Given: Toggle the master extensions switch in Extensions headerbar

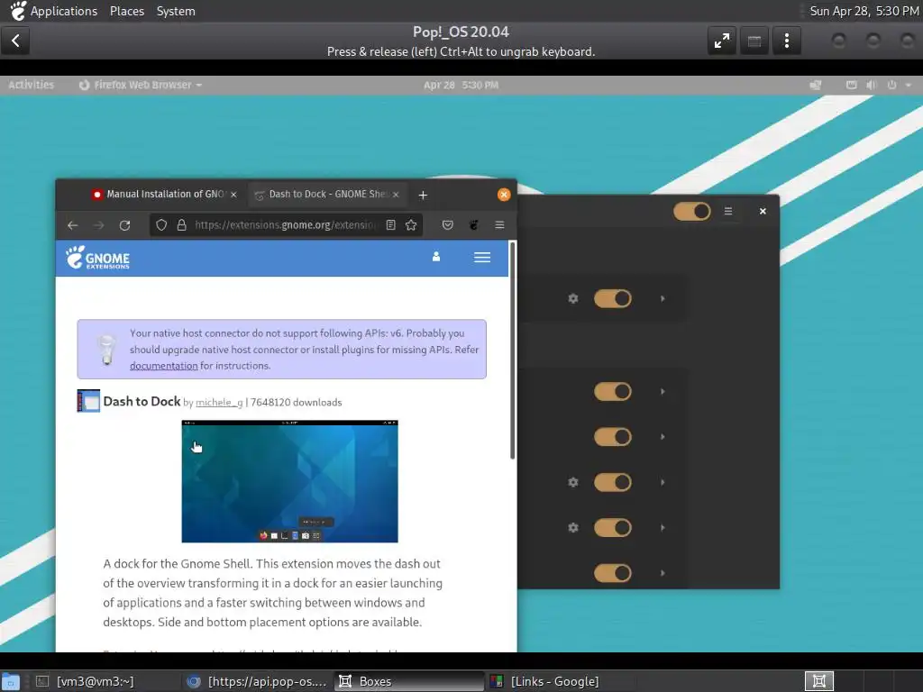Looking at the screenshot, I should [692, 211].
